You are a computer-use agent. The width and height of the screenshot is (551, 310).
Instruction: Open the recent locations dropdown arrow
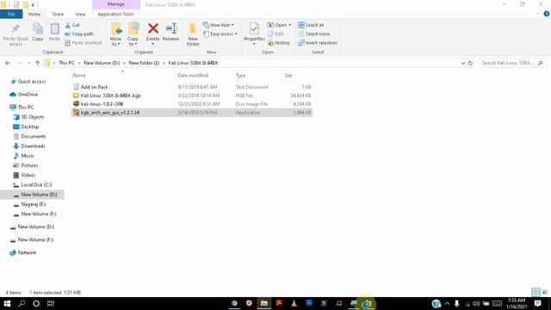click(28, 63)
